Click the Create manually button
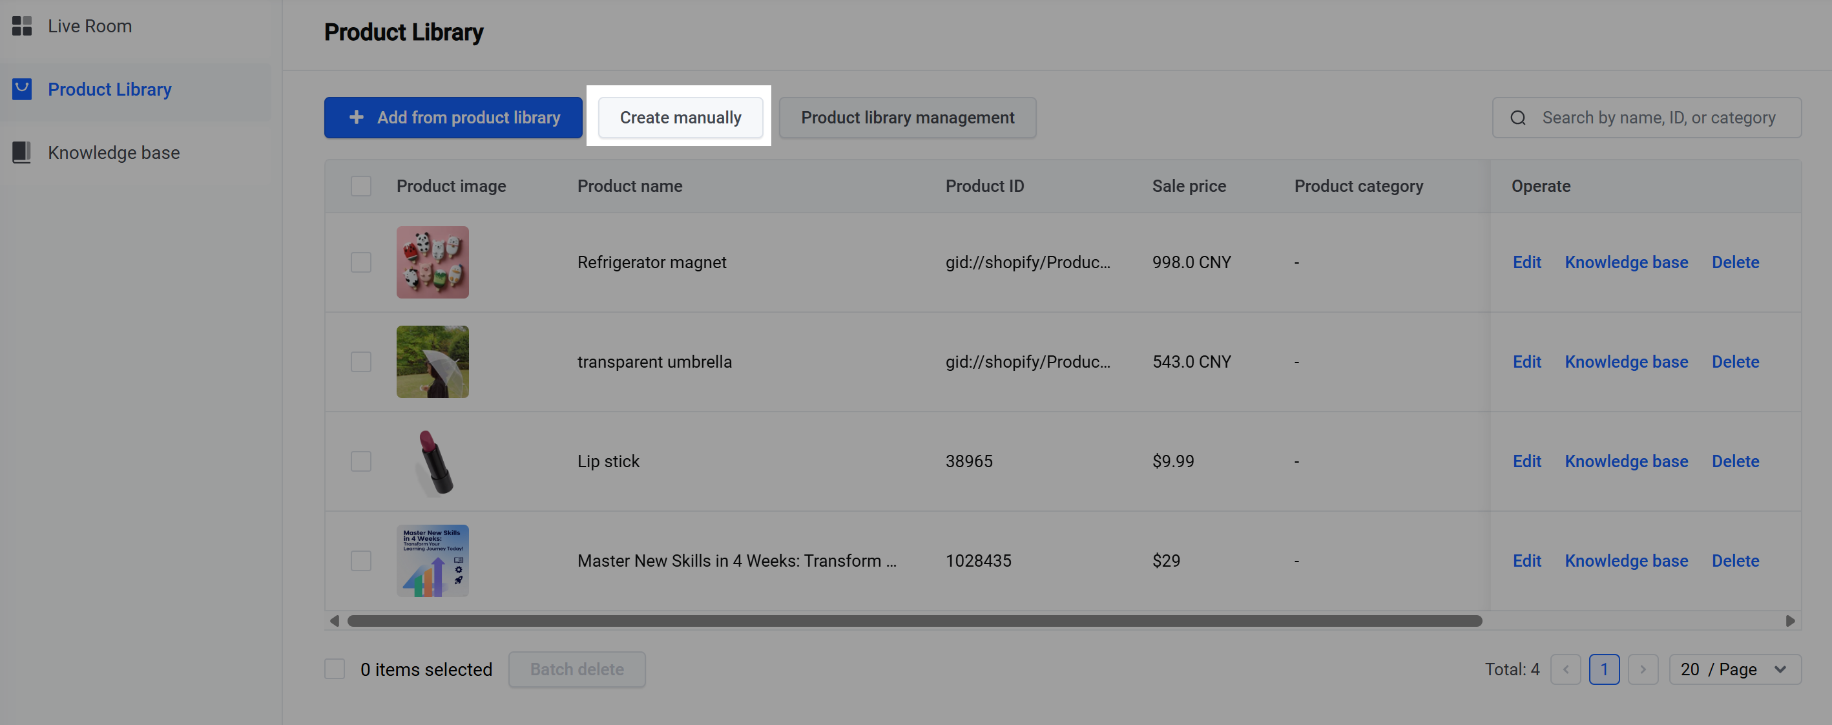Viewport: 1832px width, 725px height. 680,118
